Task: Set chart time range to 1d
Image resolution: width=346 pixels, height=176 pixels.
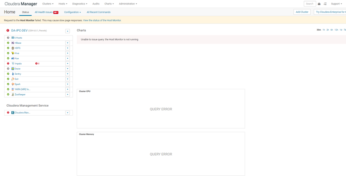Action: [341, 30]
